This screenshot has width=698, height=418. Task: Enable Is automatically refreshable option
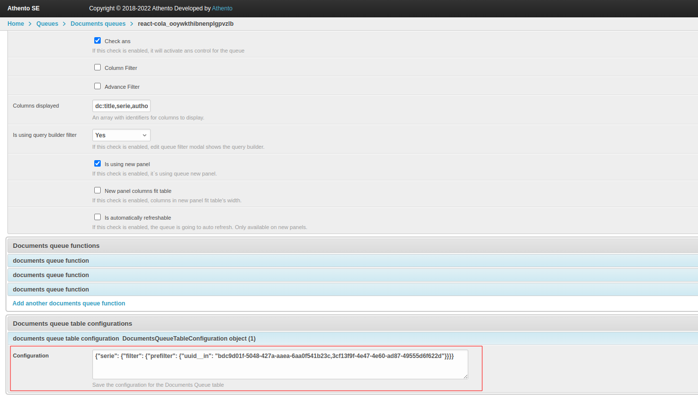click(97, 217)
